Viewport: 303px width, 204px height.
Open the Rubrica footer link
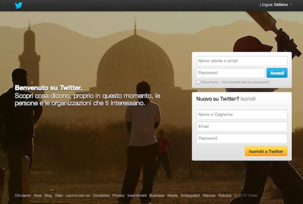coord(225,196)
